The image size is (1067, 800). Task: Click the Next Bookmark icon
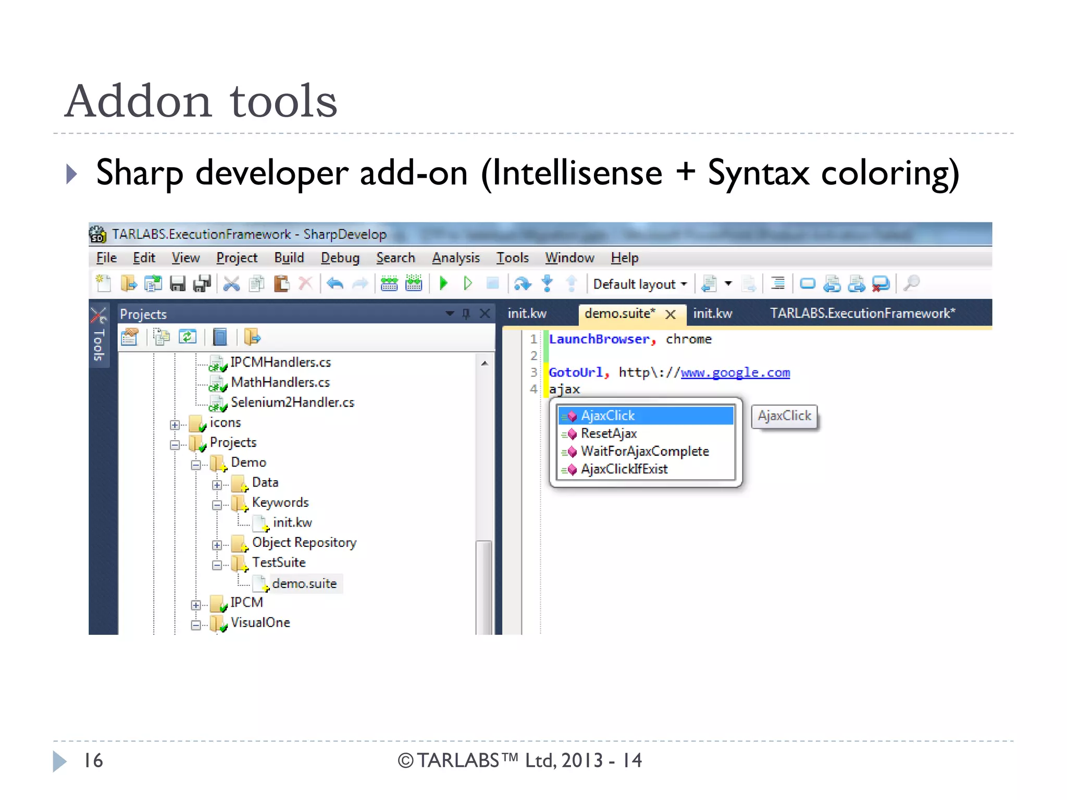pyautogui.click(x=857, y=284)
